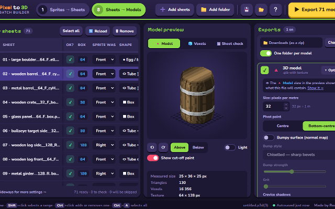Click the 64 box size of large boulder
Viewport: 335px width, 209px height.
[x=83, y=60]
